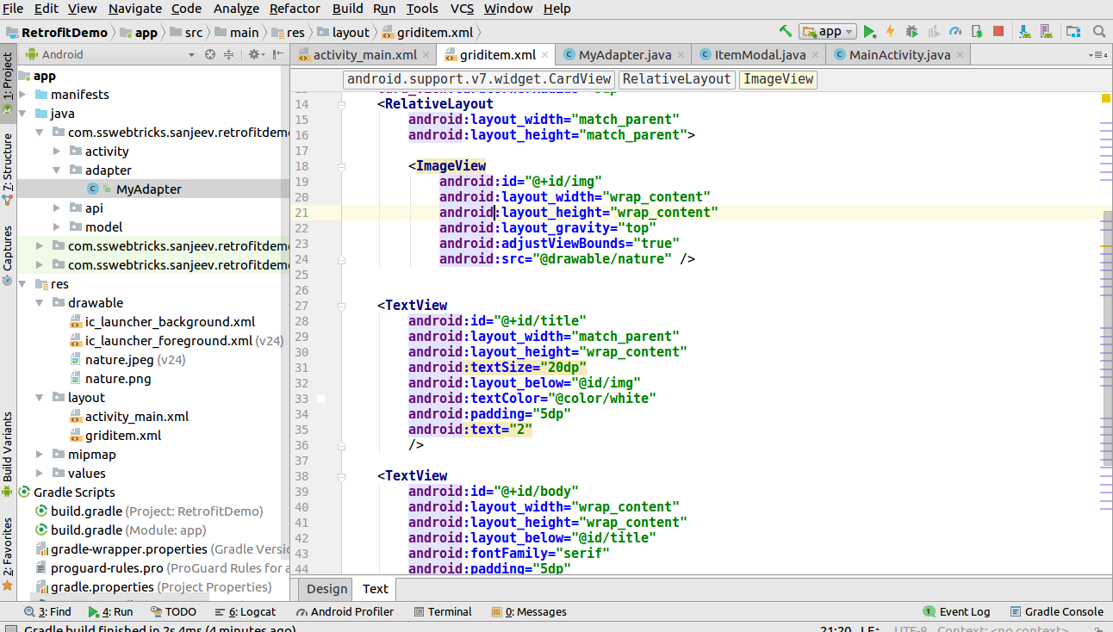Open project view settings via the gear icon
Screen dimensions: 1113x632
[x=255, y=53]
